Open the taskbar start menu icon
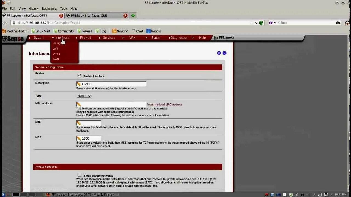Image resolution: width=351 pixels, height=197 pixels. pos(3,195)
